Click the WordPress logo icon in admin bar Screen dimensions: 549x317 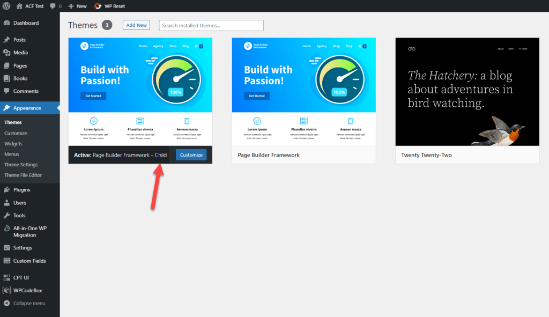pos(6,6)
